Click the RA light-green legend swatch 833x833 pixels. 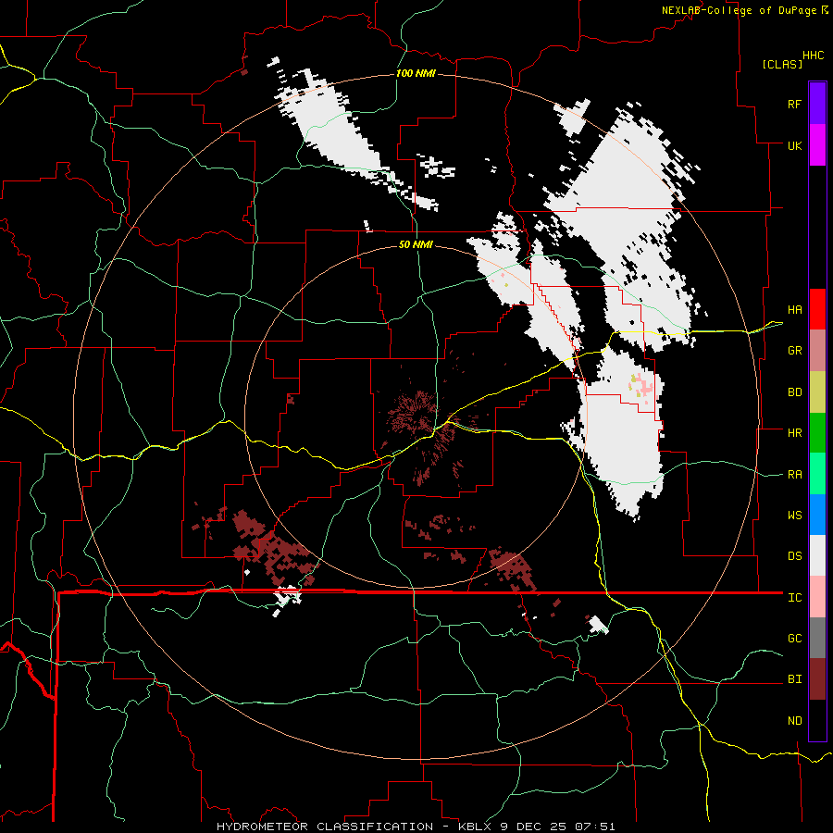(x=817, y=474)
